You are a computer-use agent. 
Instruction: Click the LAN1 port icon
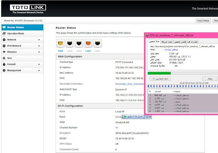click(x=97, y=43)
